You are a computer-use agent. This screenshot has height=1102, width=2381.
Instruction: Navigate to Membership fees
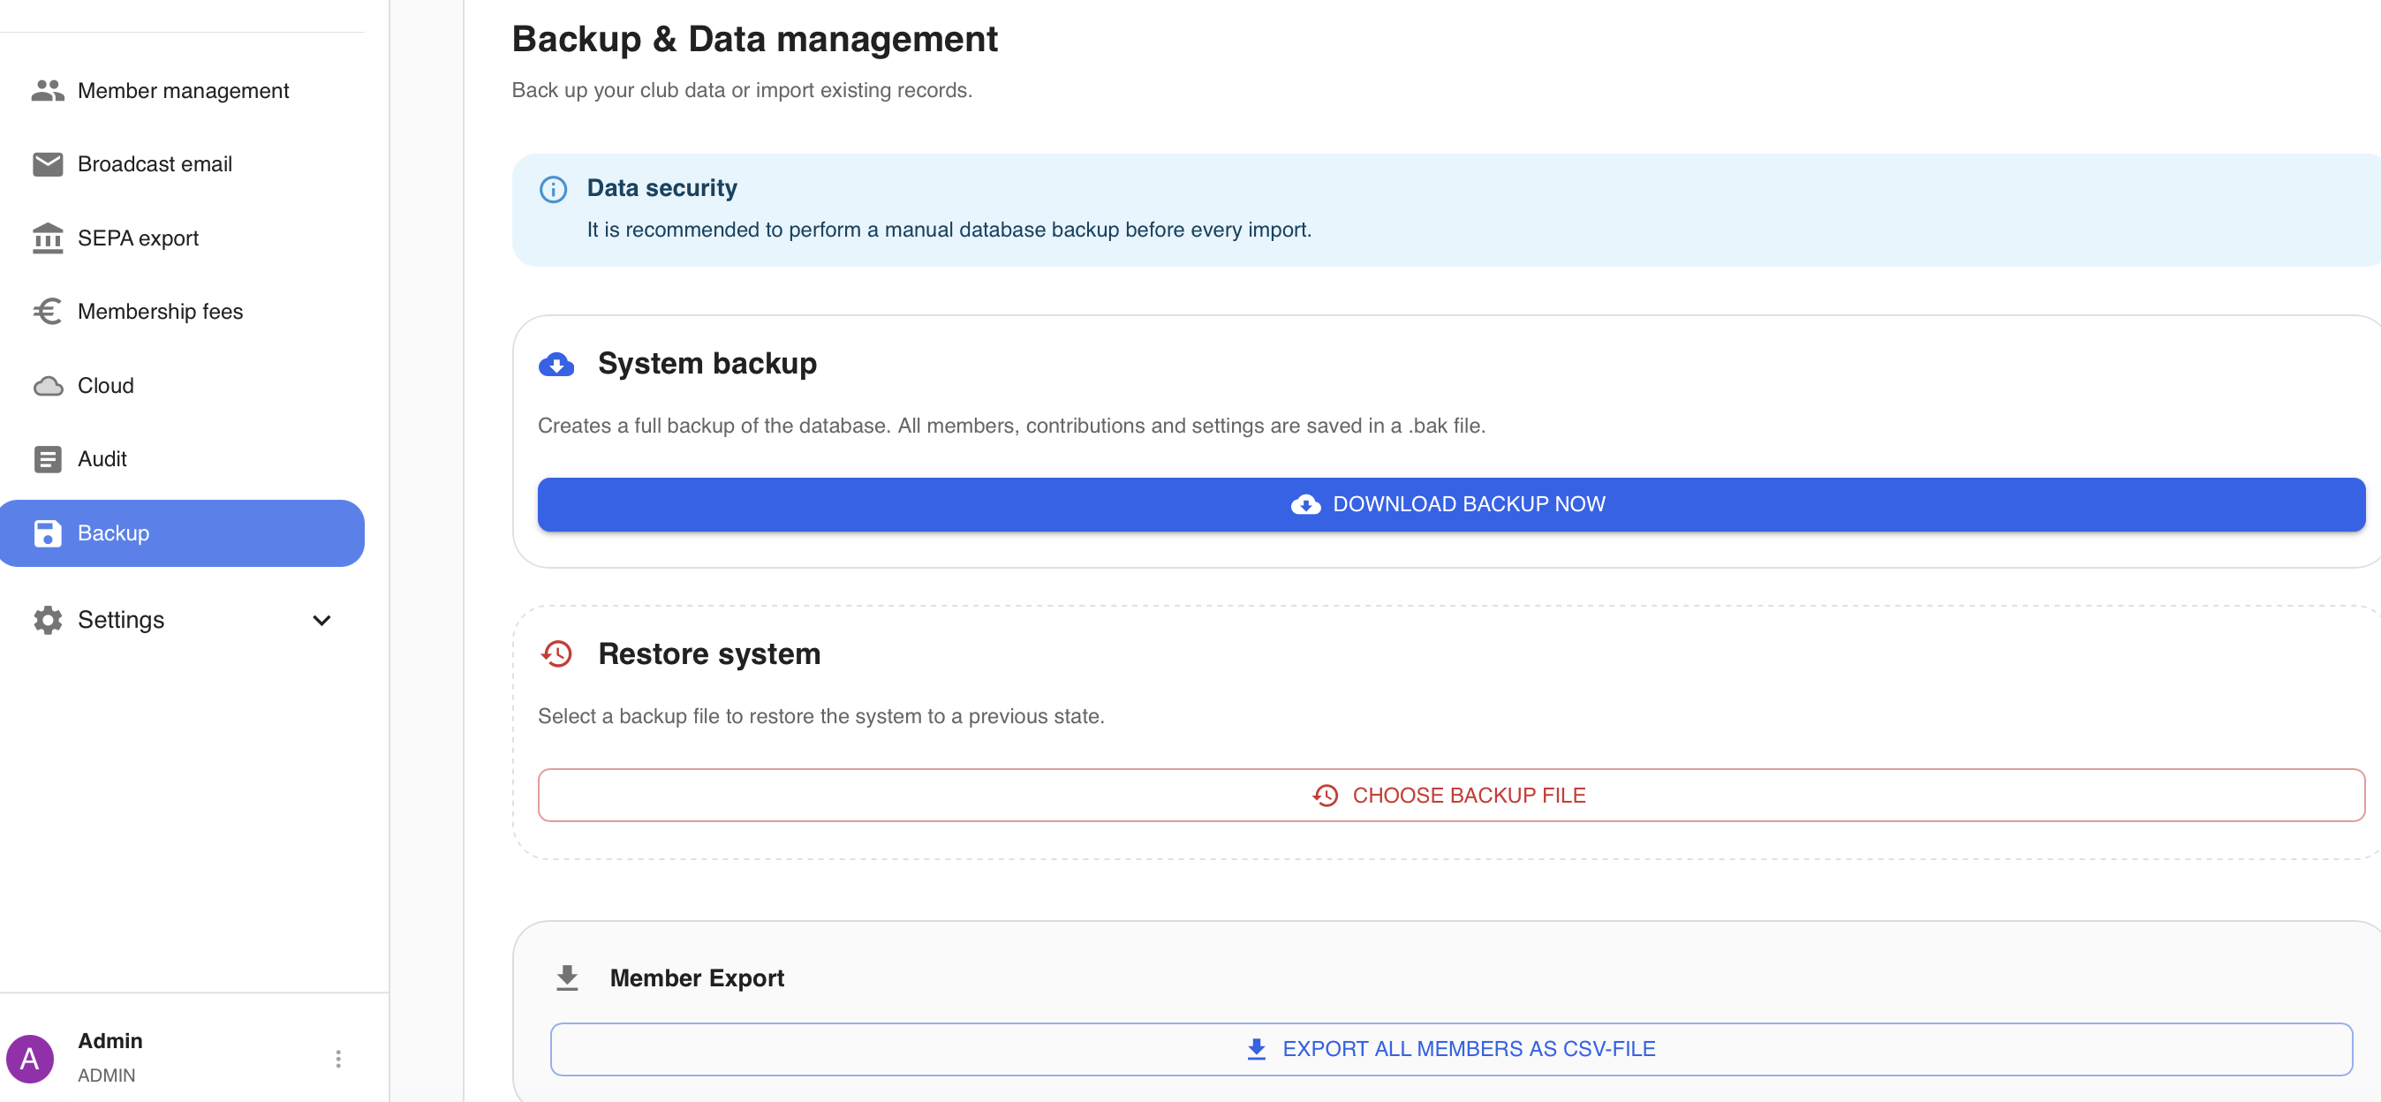[182, 312]
